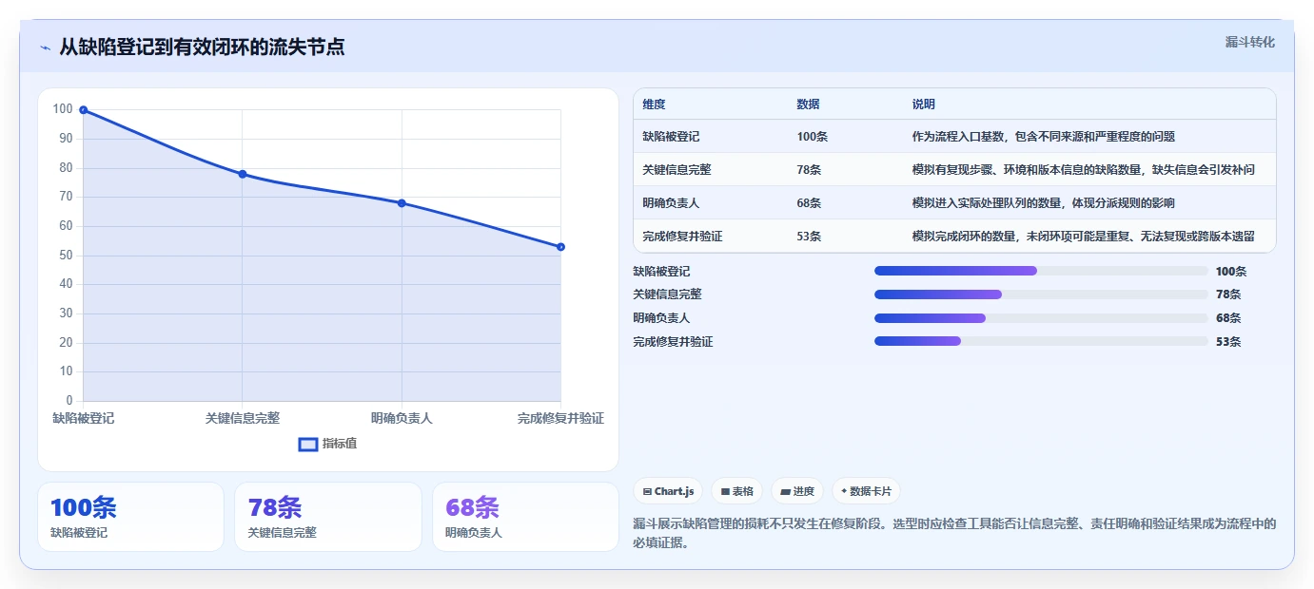Viewport: 1314px width, 589px height.
Task: Click the 53条 value after the progress bar
Action: pos(1228,341)
